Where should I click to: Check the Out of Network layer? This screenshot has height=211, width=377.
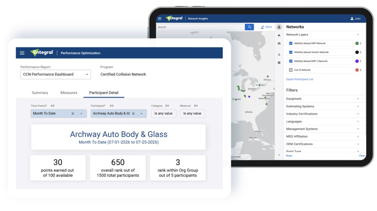coord(291,70)
